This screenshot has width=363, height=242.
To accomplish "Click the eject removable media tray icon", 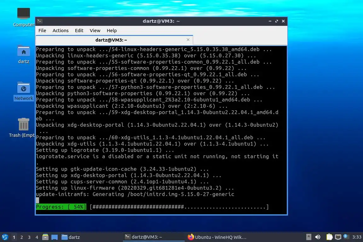I will [x=308, y=237].
